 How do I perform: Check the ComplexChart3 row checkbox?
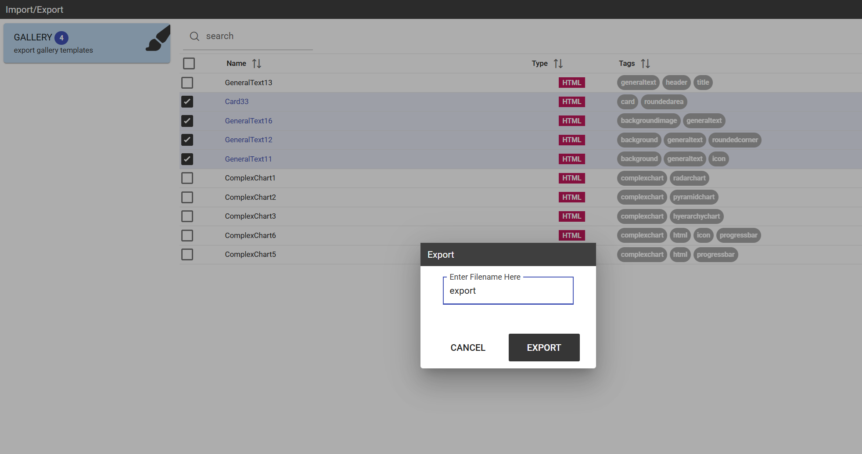click(x=187, y=216)
